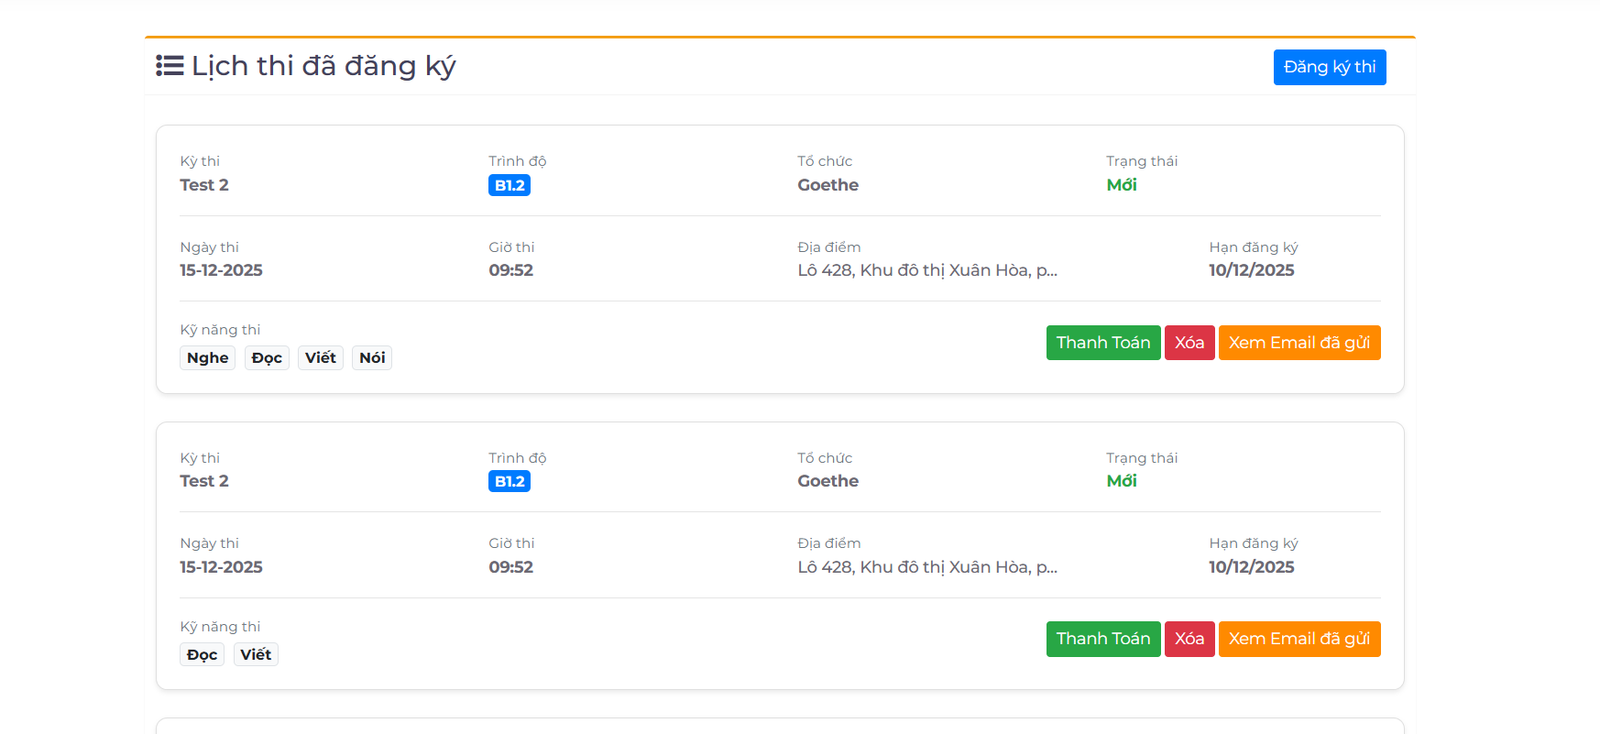The image size is (1600, 734).
Task: View sent email for the second registration
Action: coord(1299,639)
